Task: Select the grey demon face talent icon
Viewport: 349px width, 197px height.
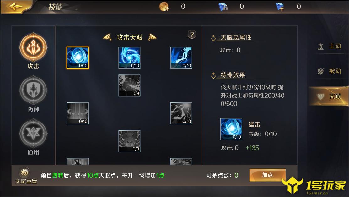Action: tap(129, 141)
